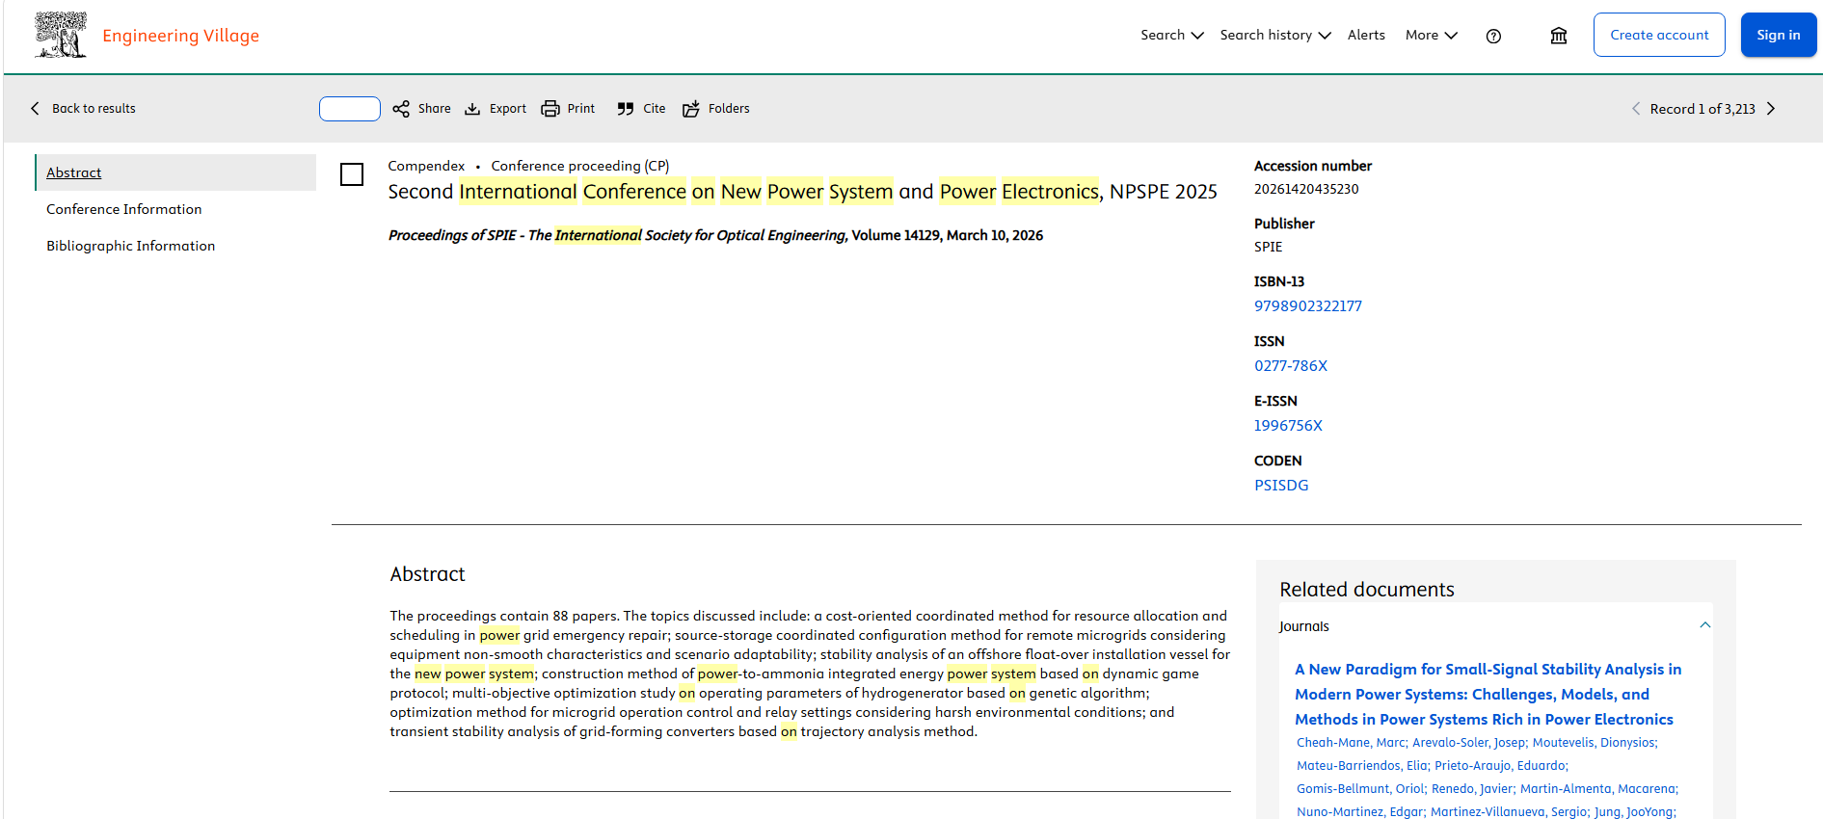Switch to Bibliographic Information section
The width and height of the screenshot is (1823, 819).
pos(131,246)
